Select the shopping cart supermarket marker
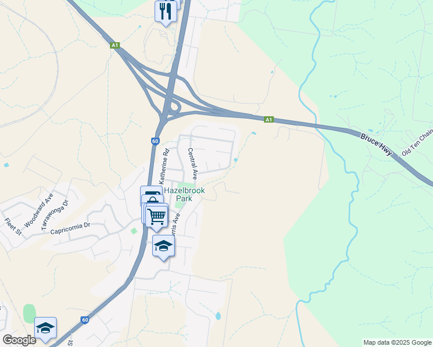 tap(157, 217)
